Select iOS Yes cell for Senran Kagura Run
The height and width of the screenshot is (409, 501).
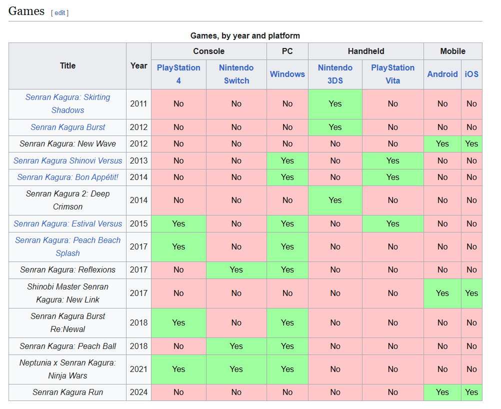[471, 392]
